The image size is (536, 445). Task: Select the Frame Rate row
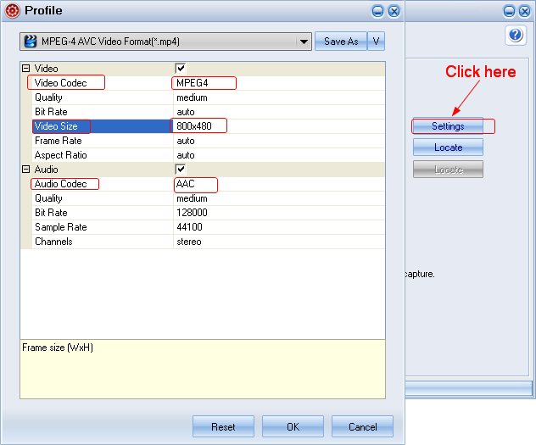pyautogui.click(x=209, y=141)
